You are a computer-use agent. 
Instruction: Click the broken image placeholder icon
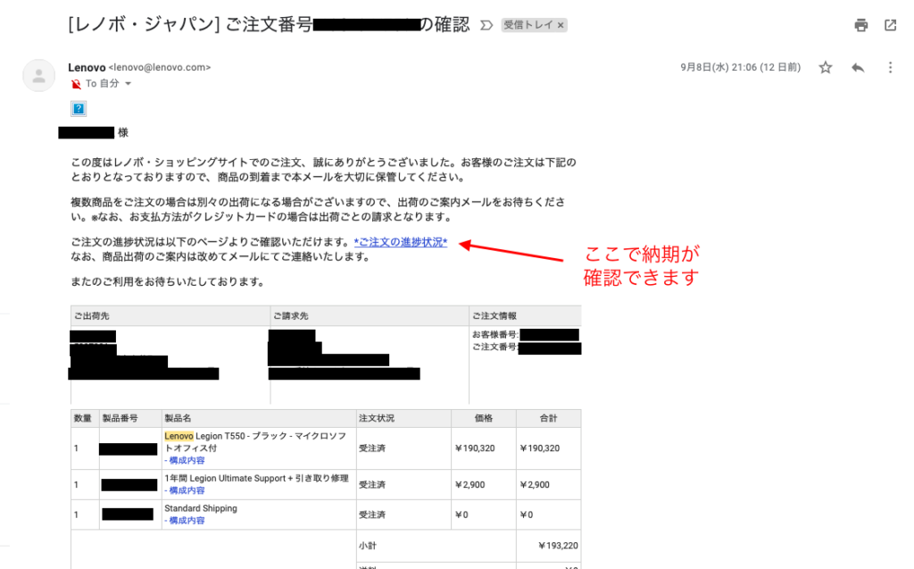coord(79,109)
